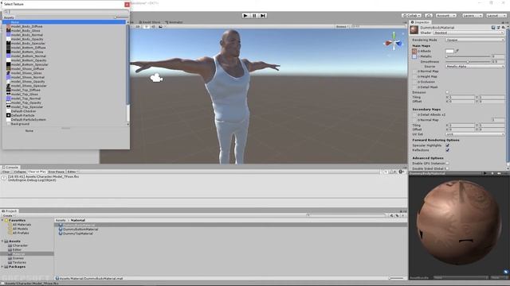Open the Console Editor dropdown
The width and height of the screenshot is (510, 286).
point(73,172)
